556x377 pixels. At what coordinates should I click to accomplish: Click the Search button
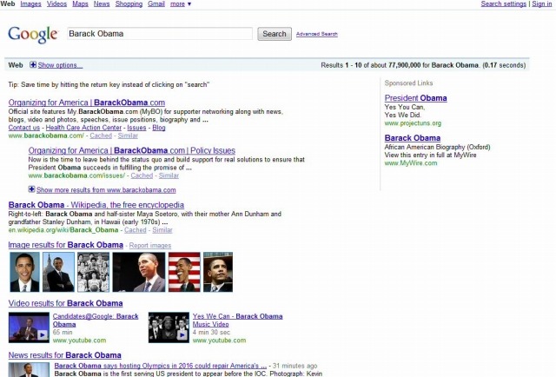point(275,34)
